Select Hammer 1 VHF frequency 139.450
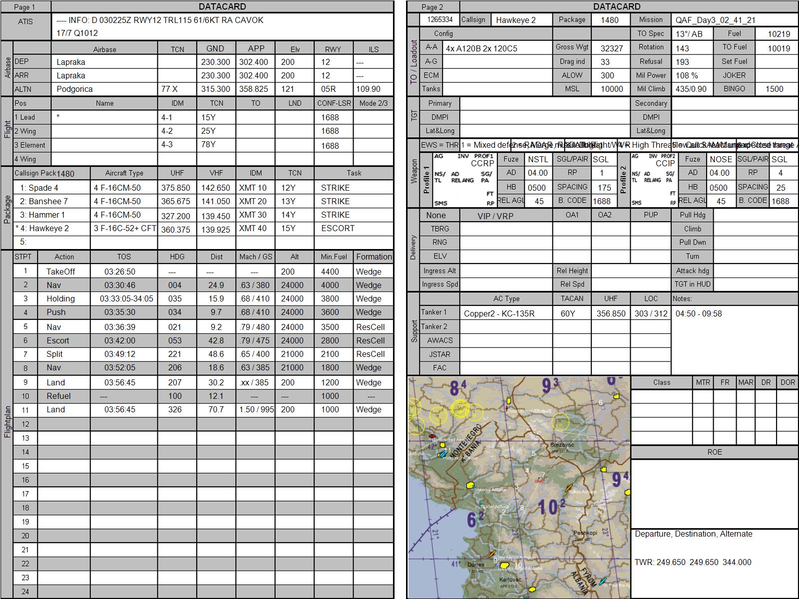This screenshot has height=599, width=799. pos(216,215)
